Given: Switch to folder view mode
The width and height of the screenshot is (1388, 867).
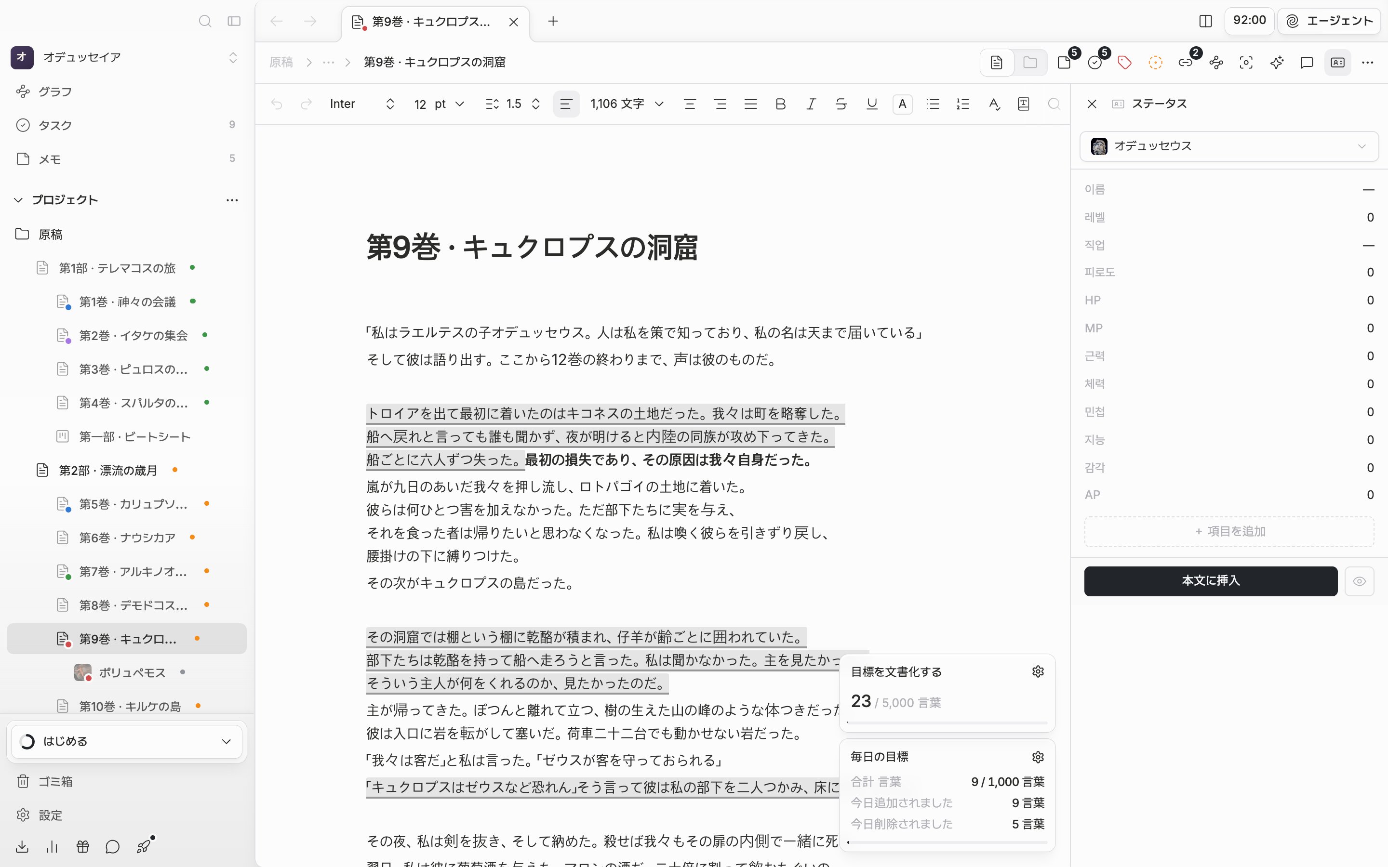Looking at the screenshot, I should 1030,62.
